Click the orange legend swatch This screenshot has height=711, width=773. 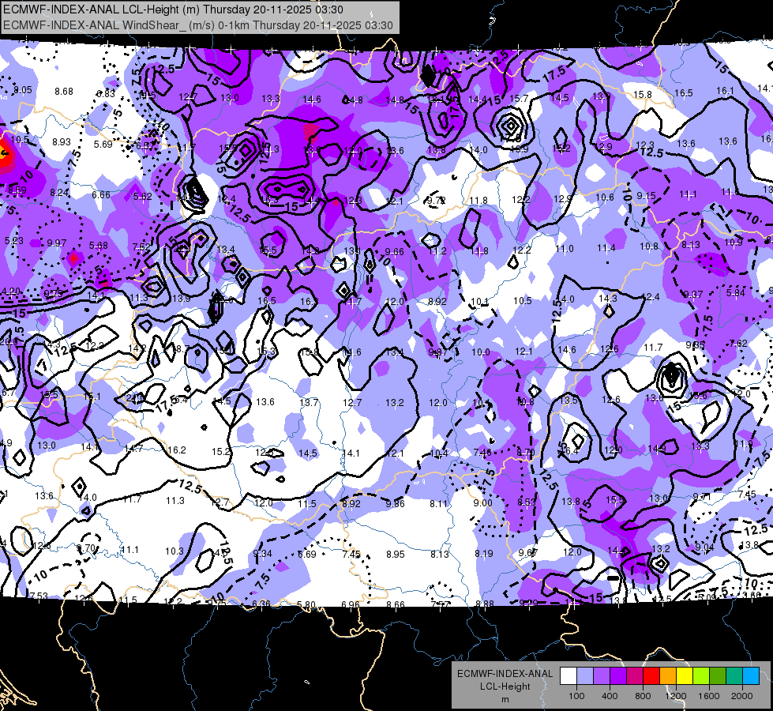(x=668, y=676)
